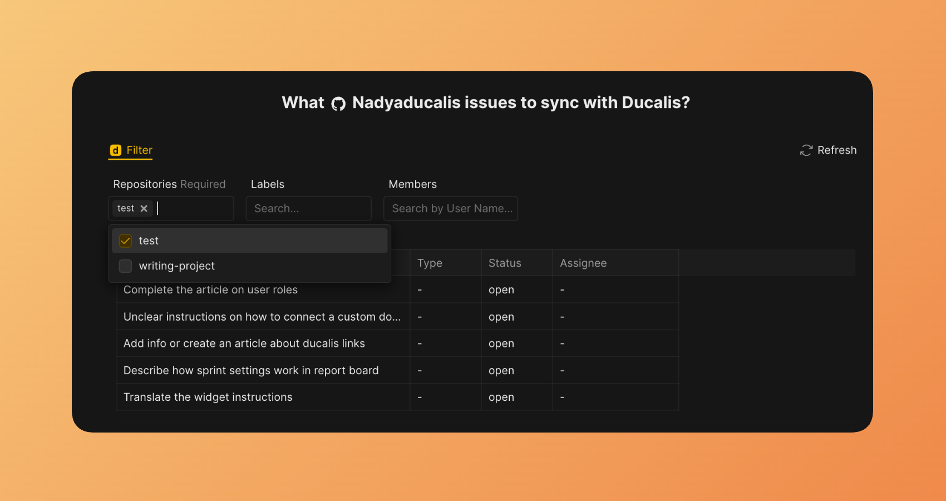Choose the 'Translate the widget instructions' issue
Image resolution: width=946 pixels, height=501 pixels.
tap(208, 397)
